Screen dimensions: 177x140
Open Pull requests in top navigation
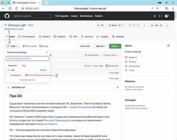62,16
